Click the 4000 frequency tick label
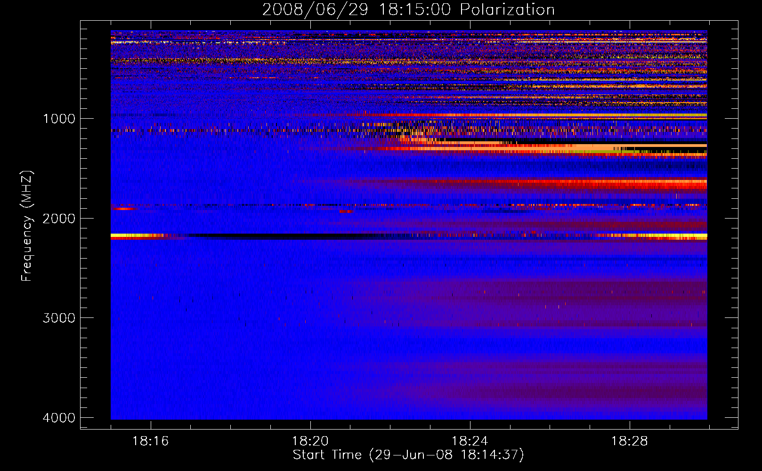The height and width of the screenshot is (471, 762). [x=59, y=418]
